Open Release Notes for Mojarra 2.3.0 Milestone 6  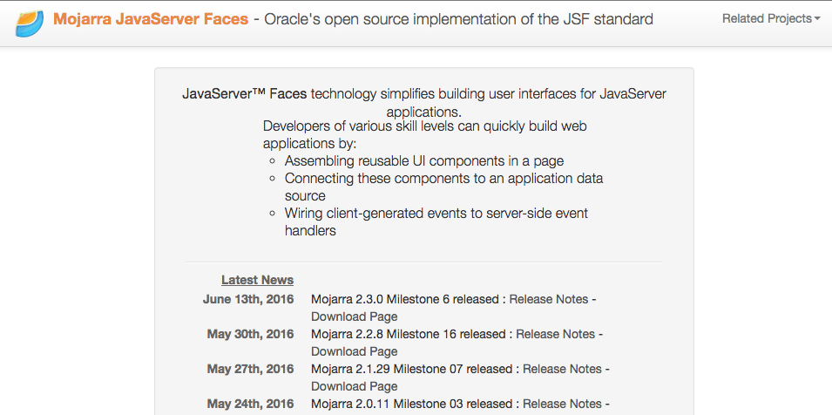[548, 299]
